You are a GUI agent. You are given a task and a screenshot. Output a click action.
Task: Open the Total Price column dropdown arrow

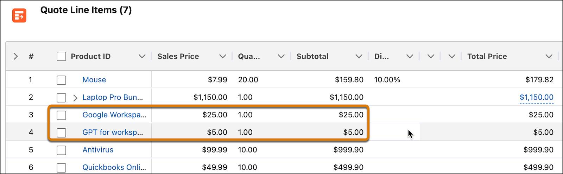click(549, 56)
